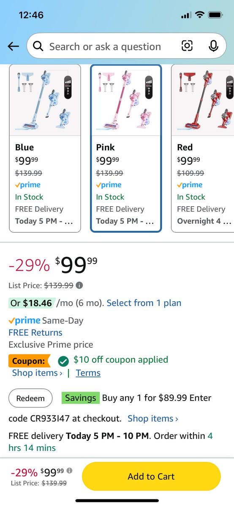Viewport: 234px width, 507px height.
Task: Select the Blue color option card
Action: point(45,148)
